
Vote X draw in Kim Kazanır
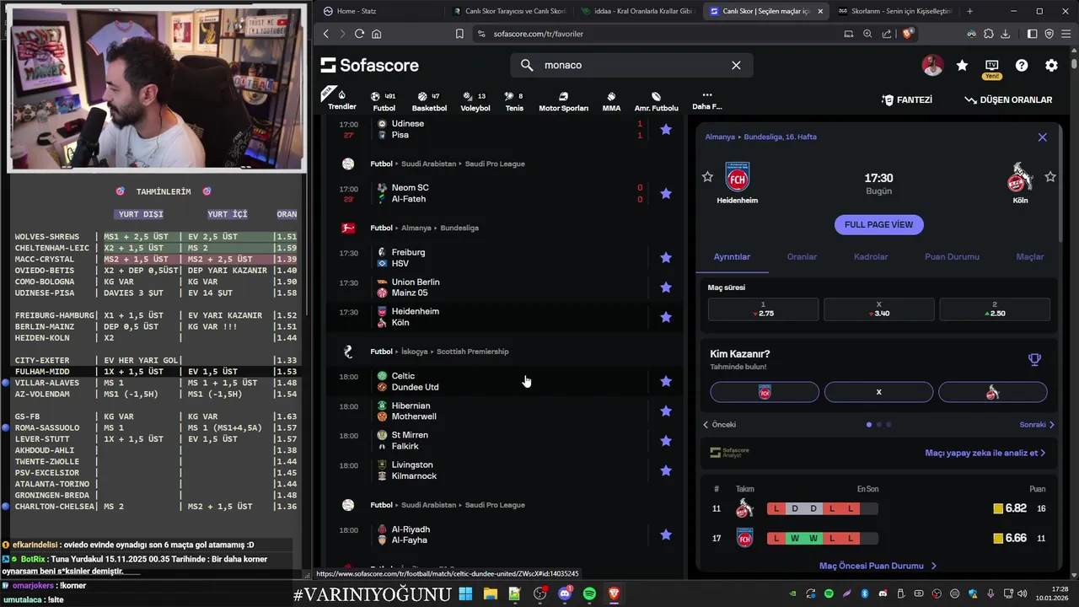(878, 392)
